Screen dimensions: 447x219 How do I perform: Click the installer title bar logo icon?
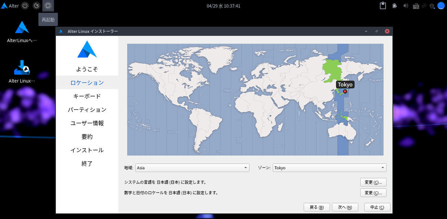coord(61,32)
